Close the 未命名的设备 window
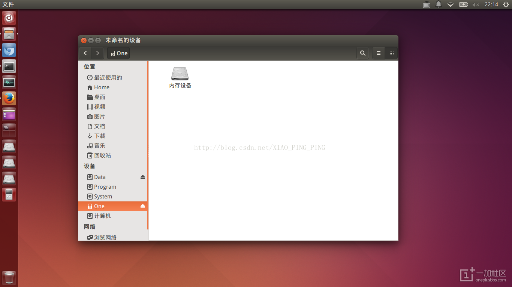The height and width of the screenshot is (287, 512). pos(84,40)
